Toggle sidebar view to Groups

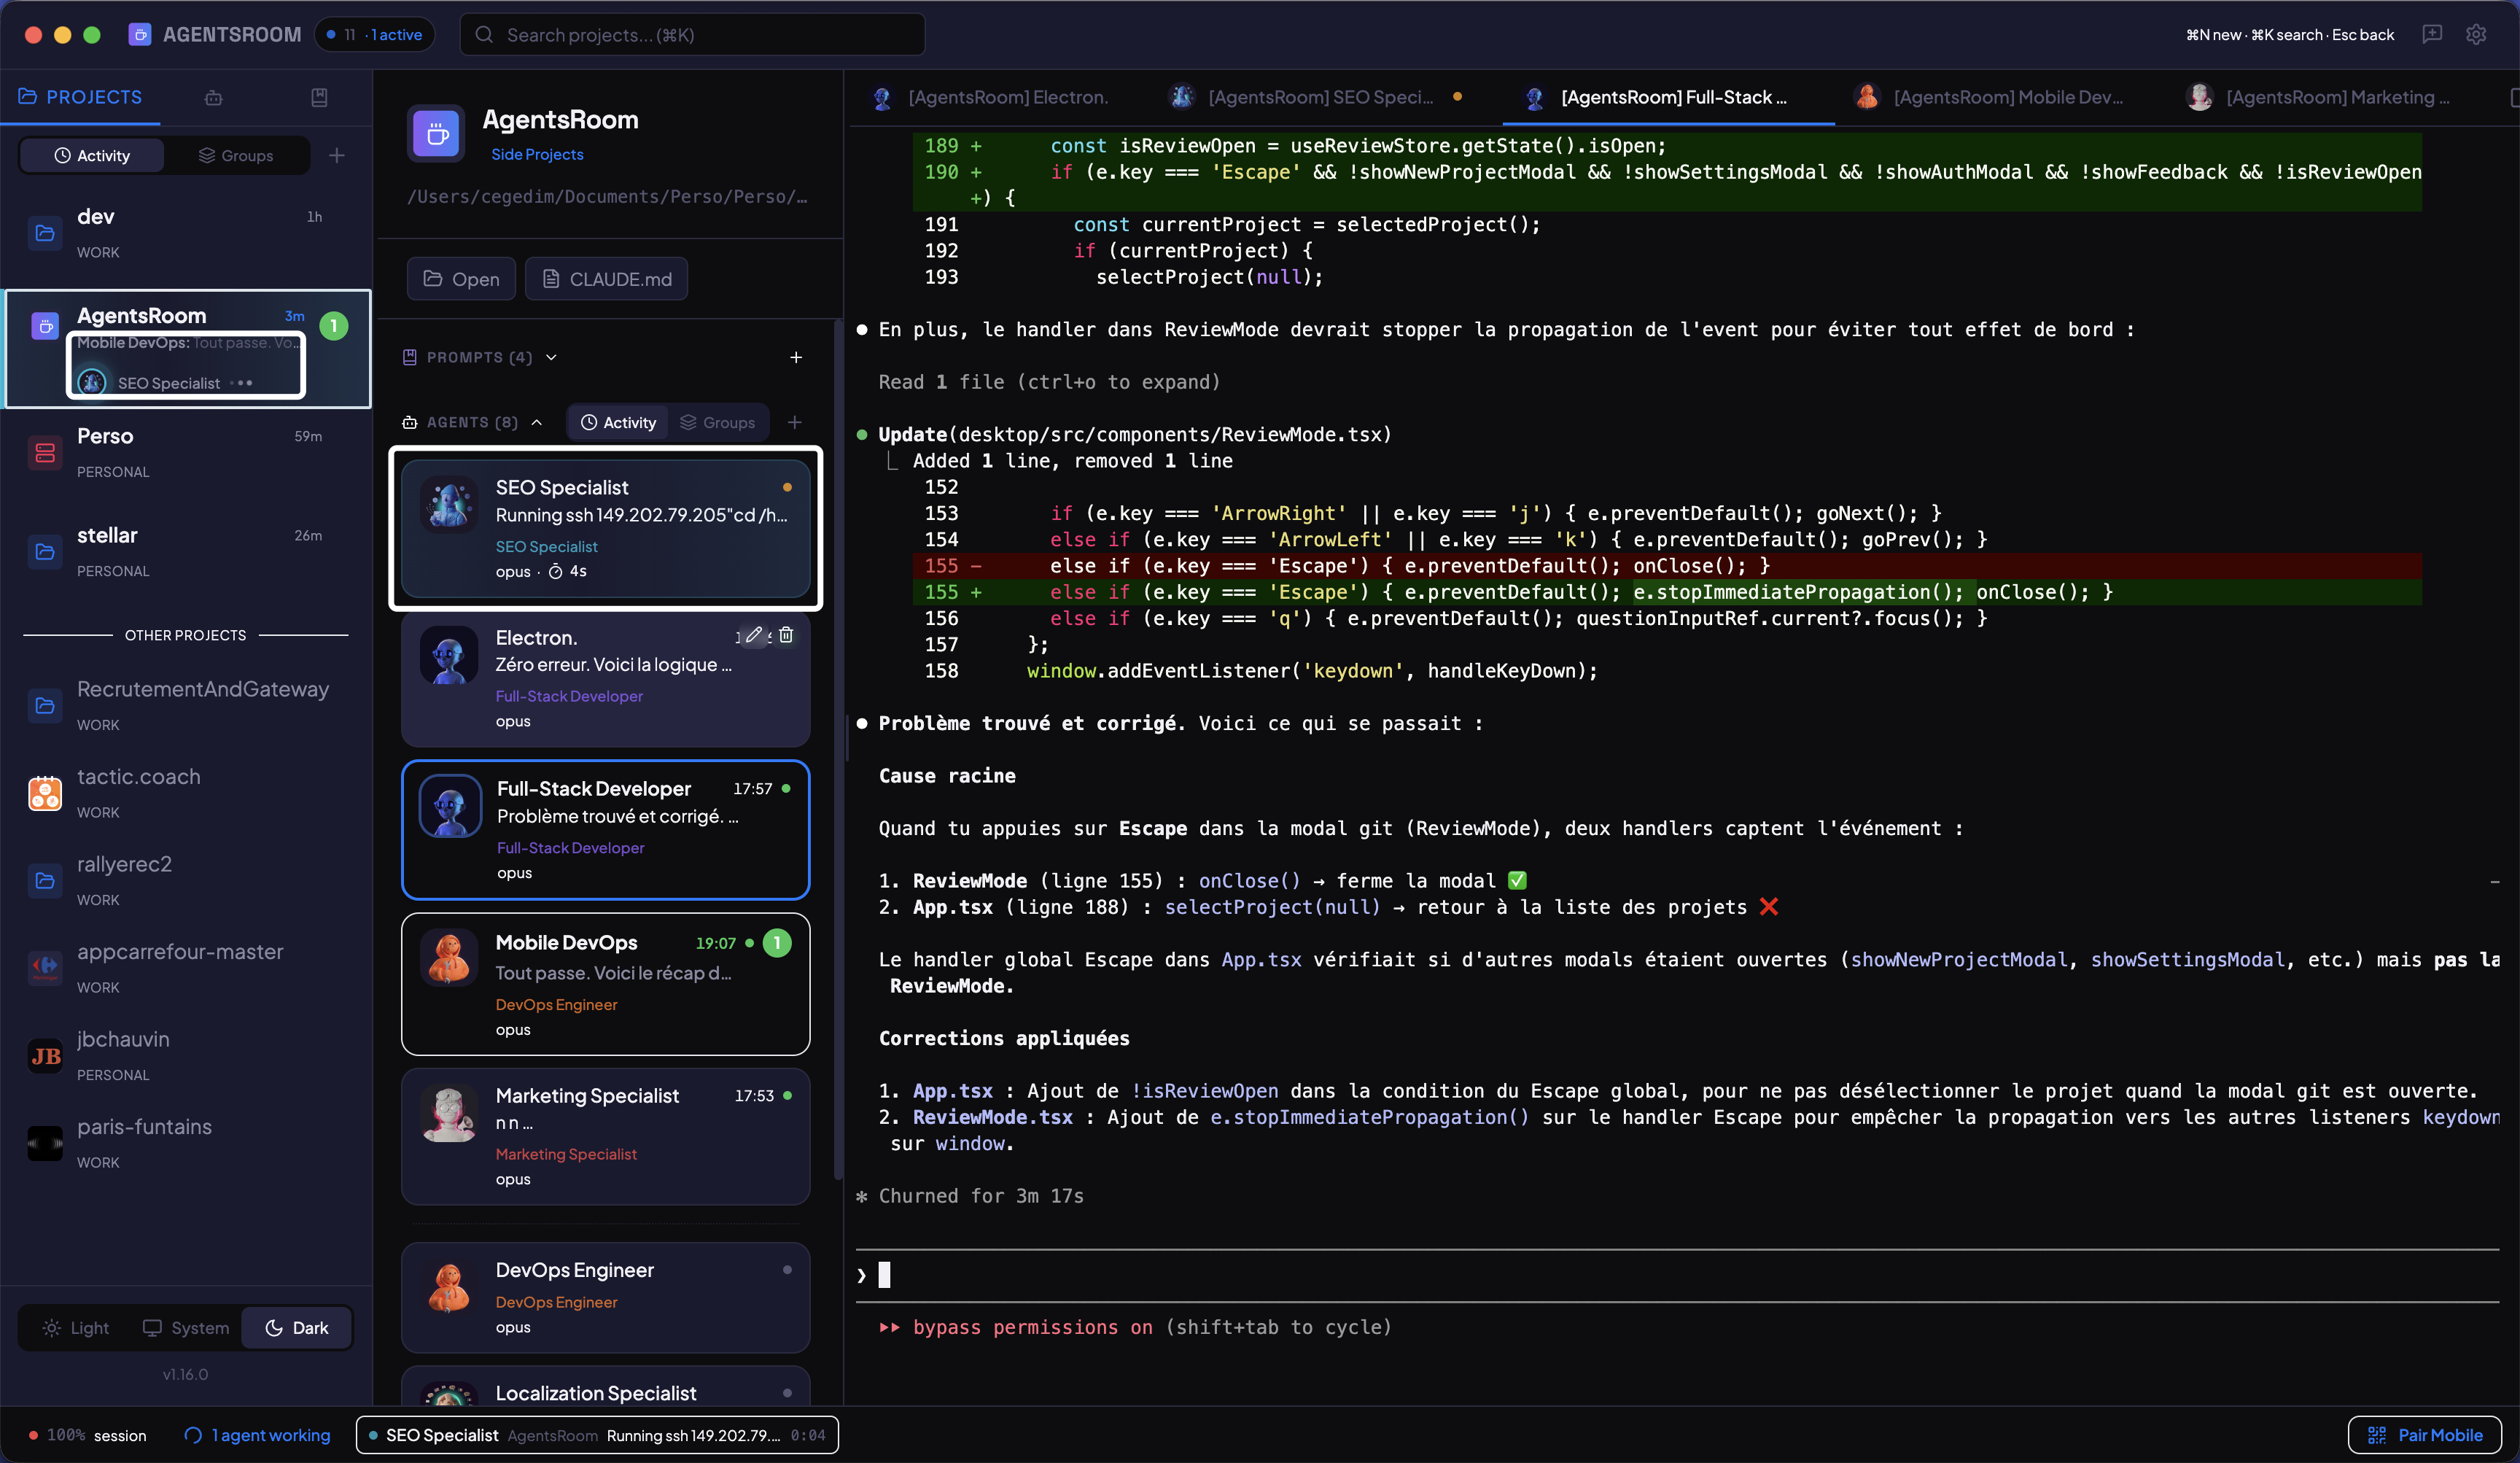click(x=237, y=155)
